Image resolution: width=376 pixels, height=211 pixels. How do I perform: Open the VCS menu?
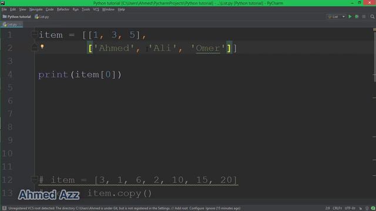96,9
